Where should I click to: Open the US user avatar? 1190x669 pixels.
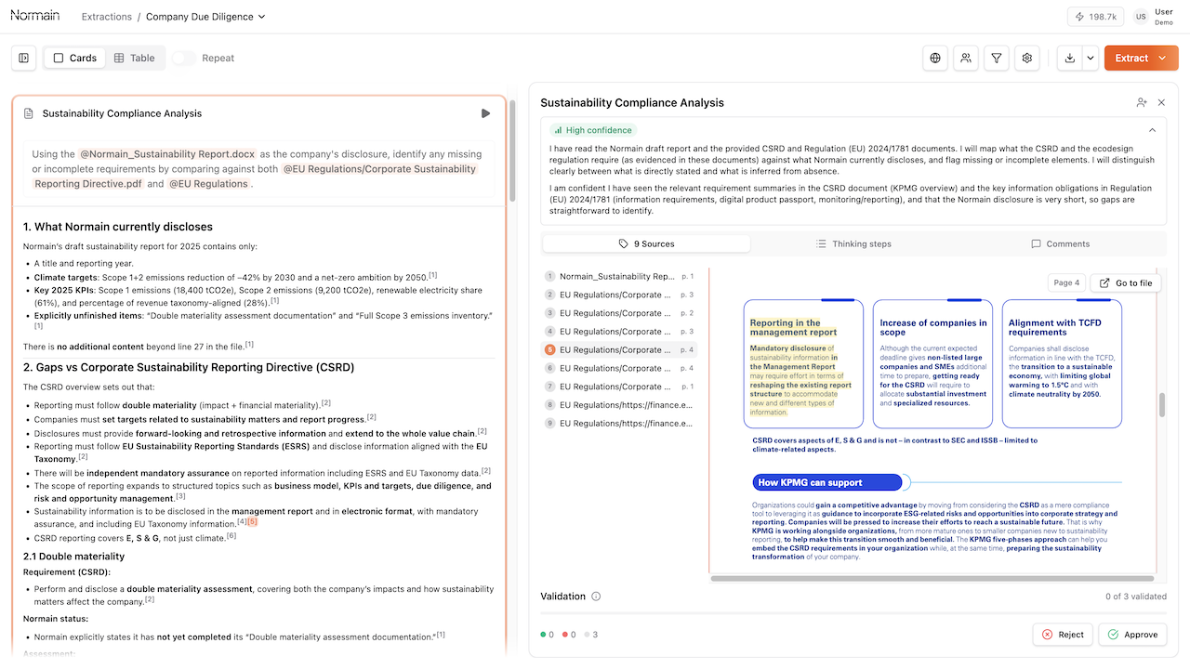[1141, 17]
